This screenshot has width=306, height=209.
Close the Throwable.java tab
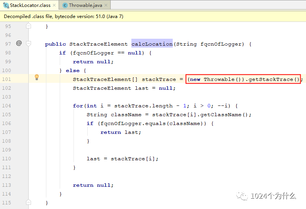coord(106,5)
